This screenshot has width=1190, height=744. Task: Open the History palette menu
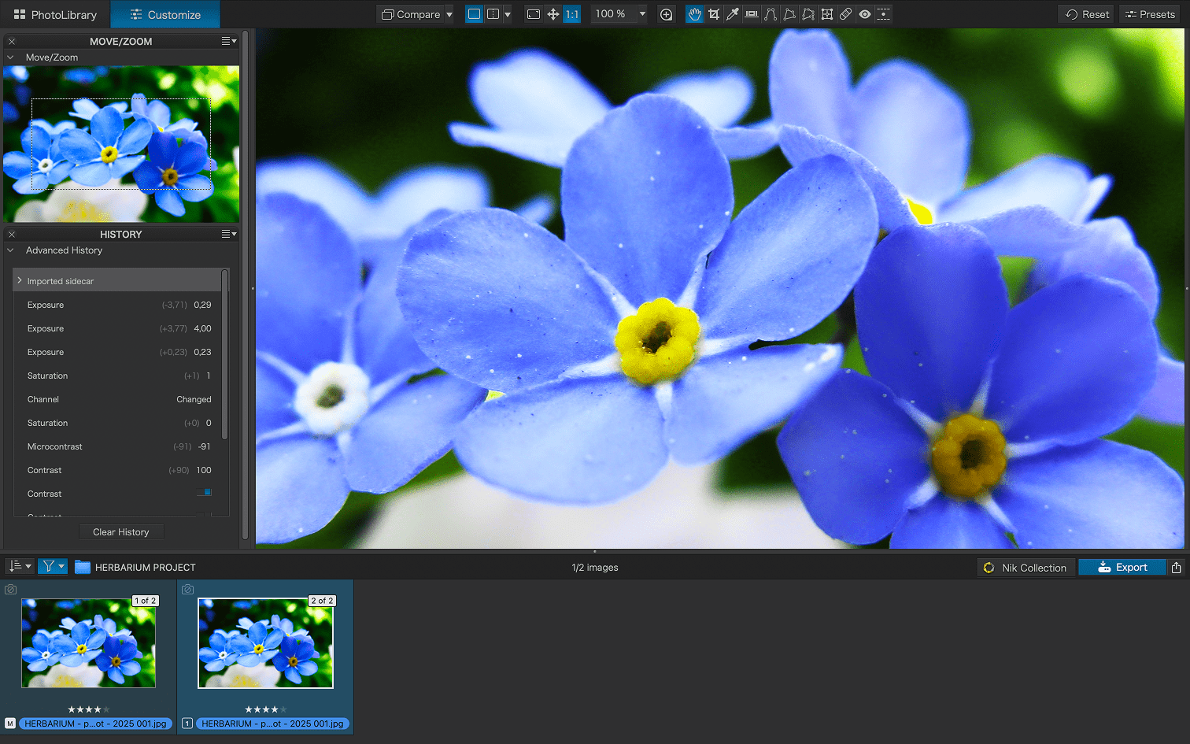click(229, 234)
